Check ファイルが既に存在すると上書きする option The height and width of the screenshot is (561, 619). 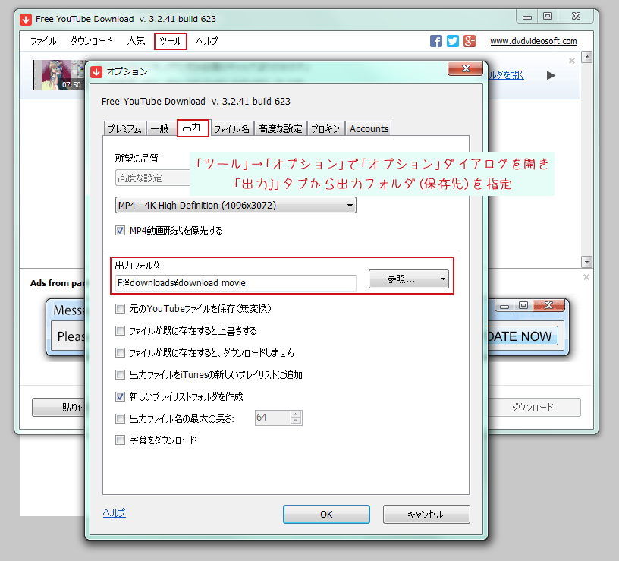[120, 331]
